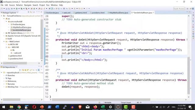Viewport: 195px width, 110px height.
Task: Click Create new Git repository icon
Action: click(x=28, y=70)
